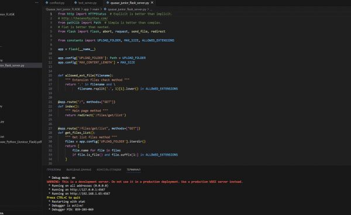The height and width of the screenshot is (215, 351).
Task: Click @app.route("/") decorator line
Action: (x=87, y=102)
